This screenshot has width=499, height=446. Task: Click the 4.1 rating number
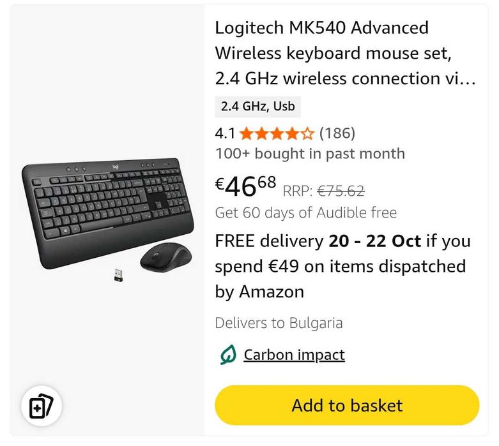(x=225, y=133)
